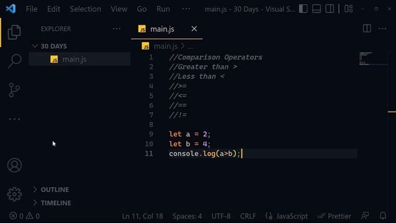Expand the TIMELINE section

click(x=80, y=203)
